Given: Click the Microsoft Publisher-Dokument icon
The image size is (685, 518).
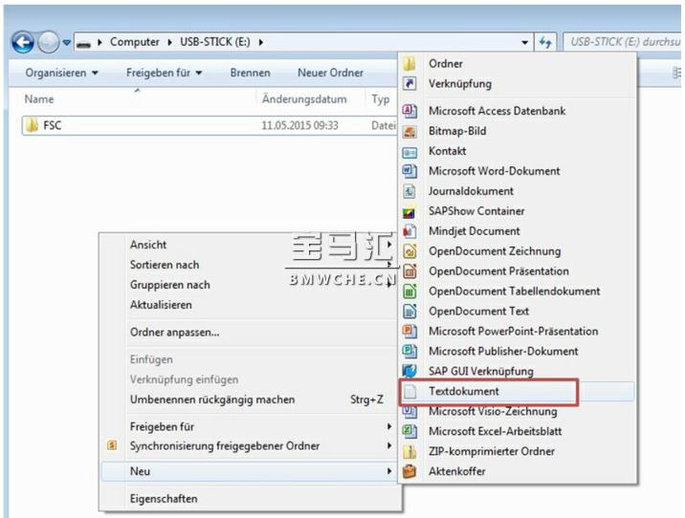Looking at the screenshot, I should click(409, 352).
